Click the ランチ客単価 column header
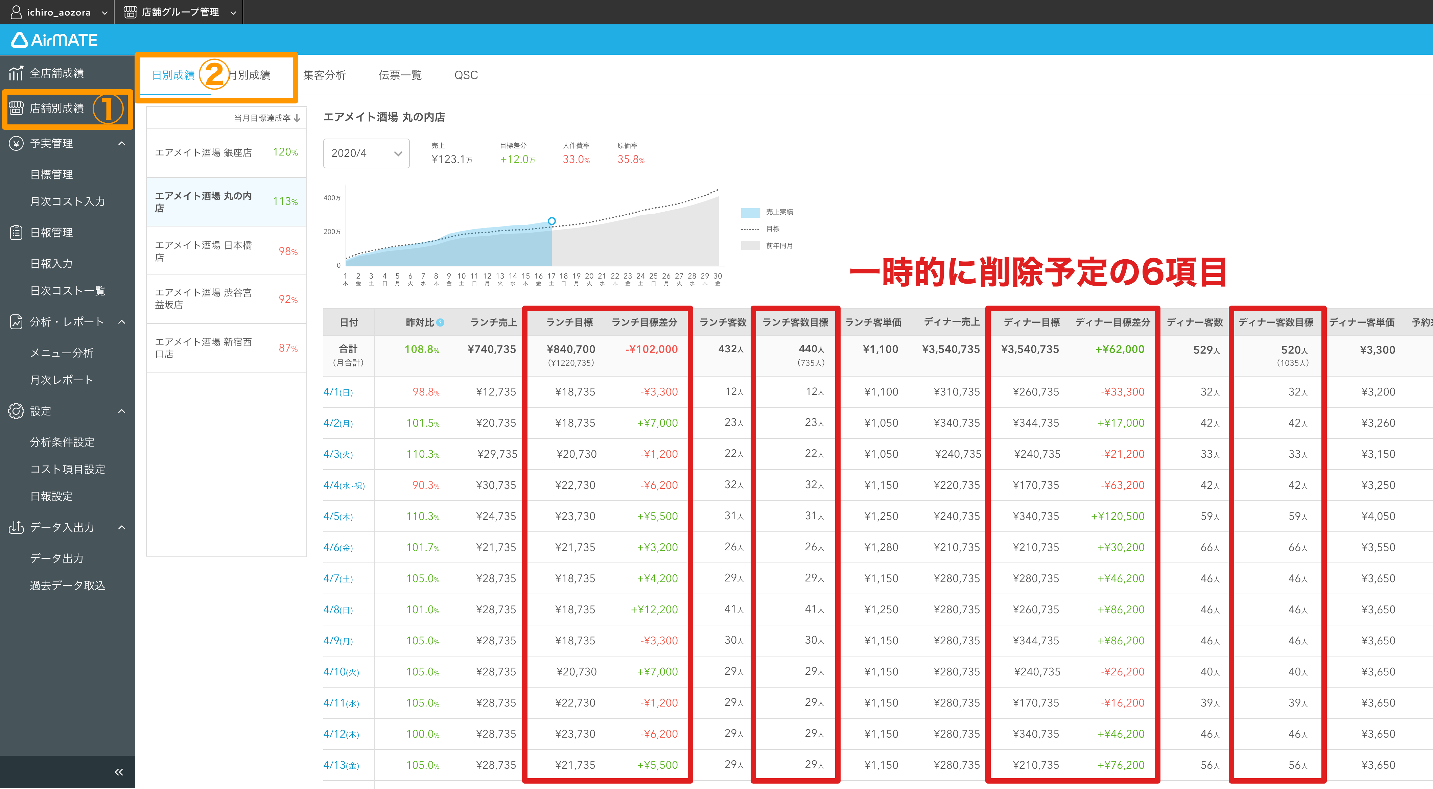Screen dimensions: 1433x789 coord(873,322)
